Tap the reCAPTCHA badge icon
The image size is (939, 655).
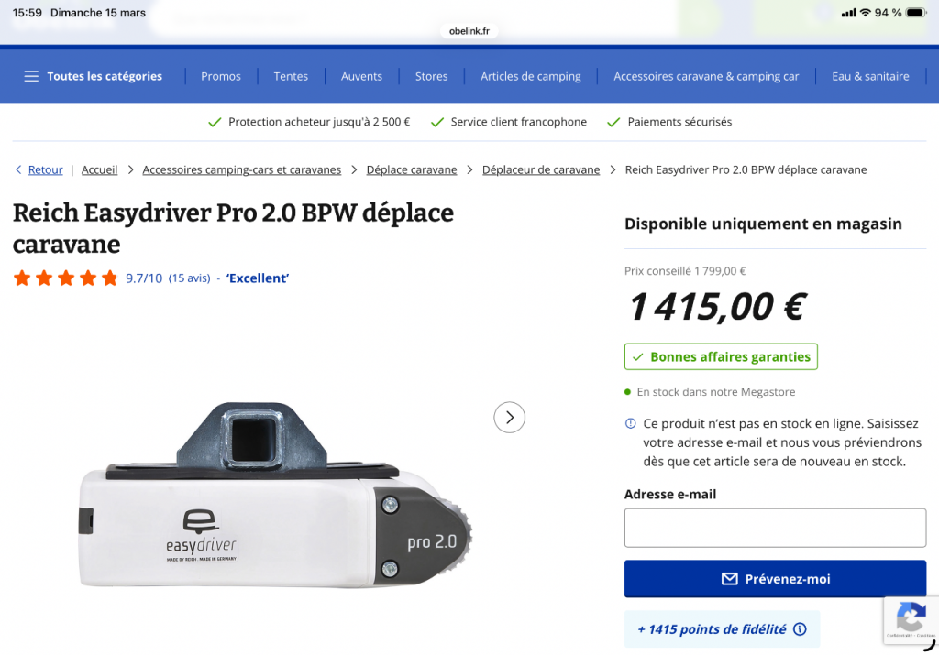910,618
